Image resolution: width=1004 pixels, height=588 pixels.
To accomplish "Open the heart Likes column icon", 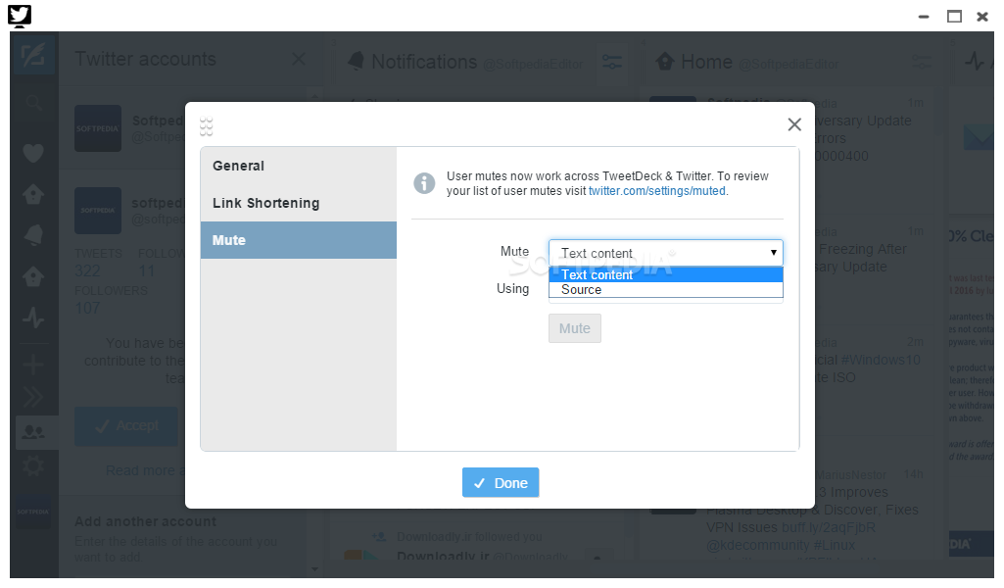I will (33, 153).
